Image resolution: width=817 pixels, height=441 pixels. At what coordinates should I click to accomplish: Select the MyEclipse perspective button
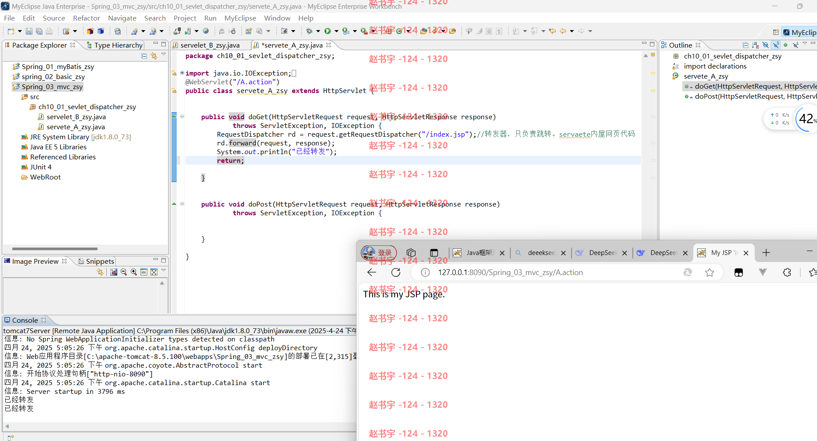[x=799, y=32]
